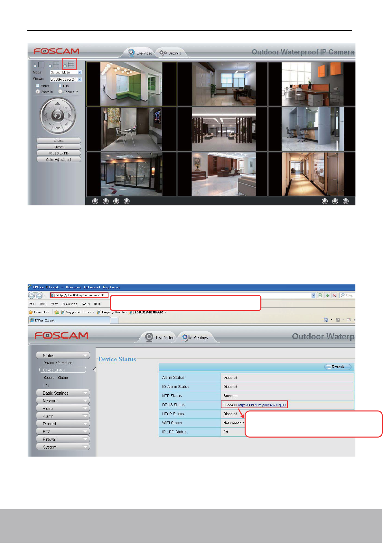Click the record icon below the camera grid
Screen dimensions: 383x543
coord(335,201)
